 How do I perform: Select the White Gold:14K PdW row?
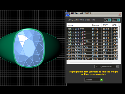(x=92, y=59)
